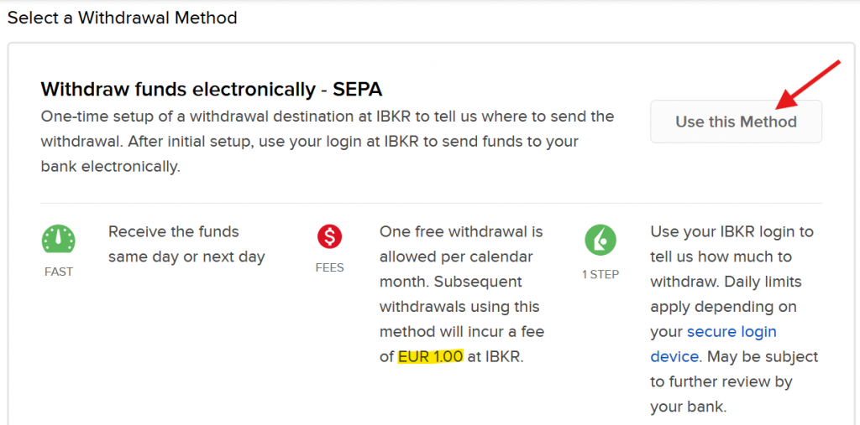The width and height of the screenshot is (860, 425).
Task: Click the "Select a Withdrawal Method" heading
Action: click(123, 18)
